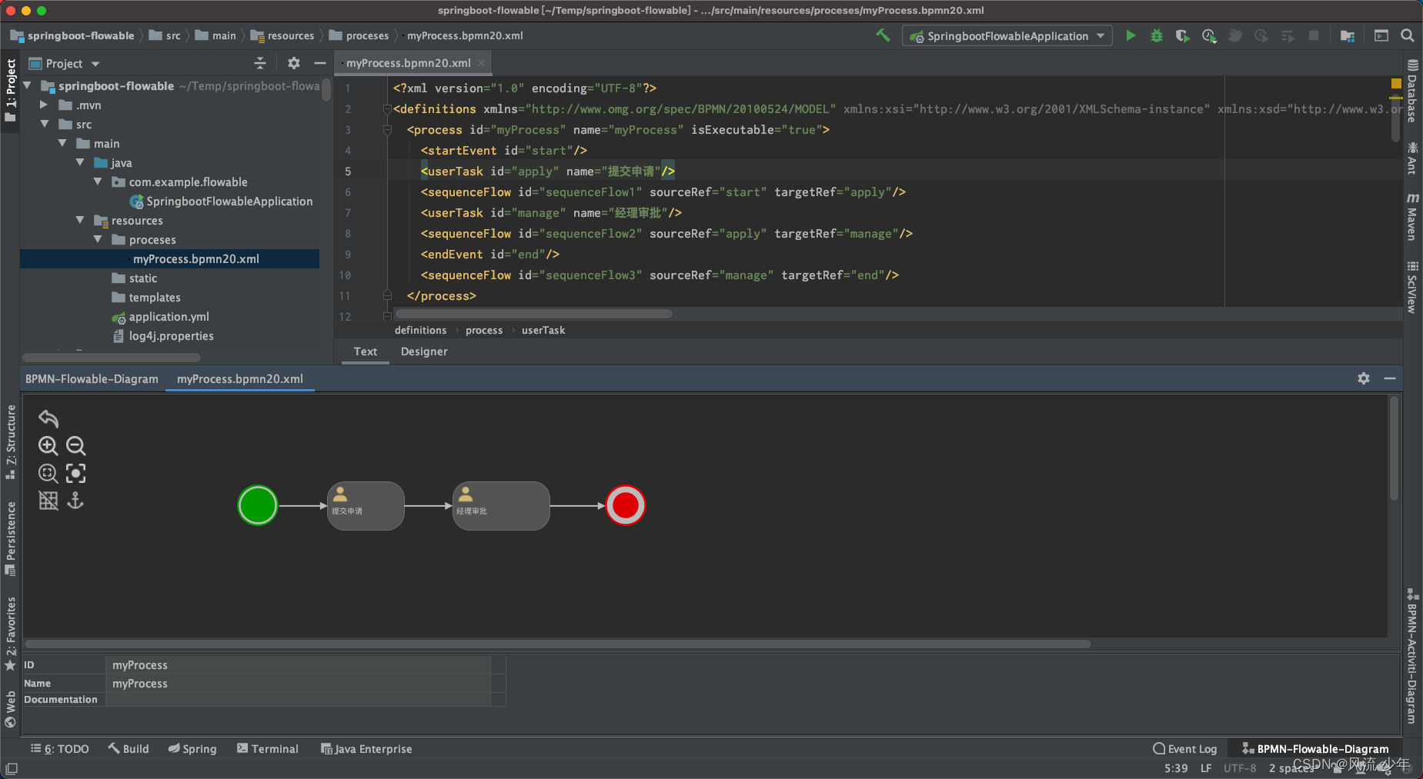This screenshot has width=1423, height=779.
Task: Open the Spring tool window
Action: tap(192, 749)
